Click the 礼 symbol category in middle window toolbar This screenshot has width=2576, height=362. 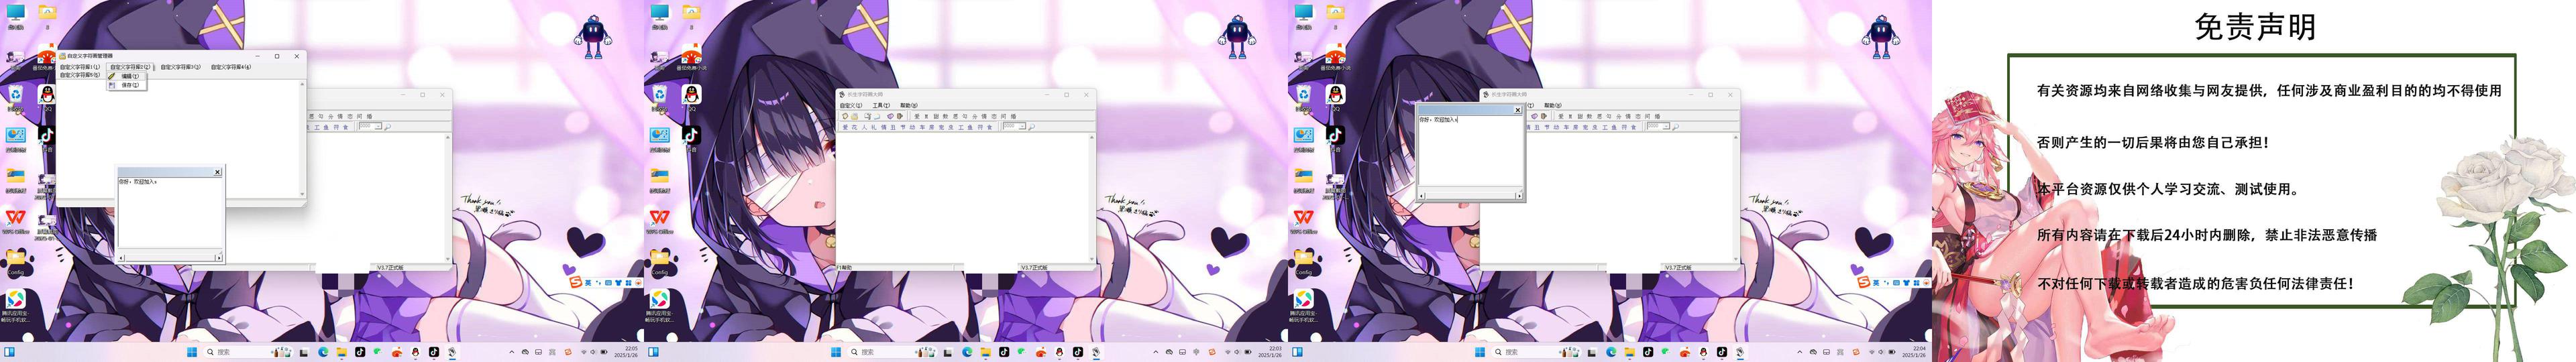click(x=873, y=127)
